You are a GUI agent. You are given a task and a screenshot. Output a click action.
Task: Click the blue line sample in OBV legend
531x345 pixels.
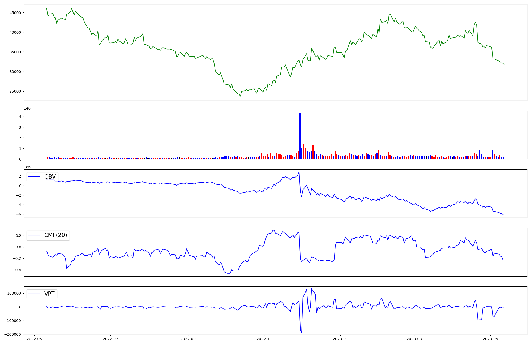tap(34, 177)
